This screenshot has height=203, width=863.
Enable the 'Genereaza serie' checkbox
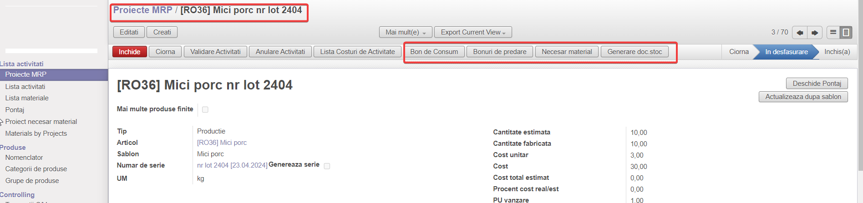327,166
